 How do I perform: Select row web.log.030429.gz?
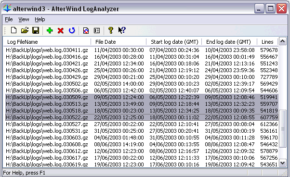(142, 77)
